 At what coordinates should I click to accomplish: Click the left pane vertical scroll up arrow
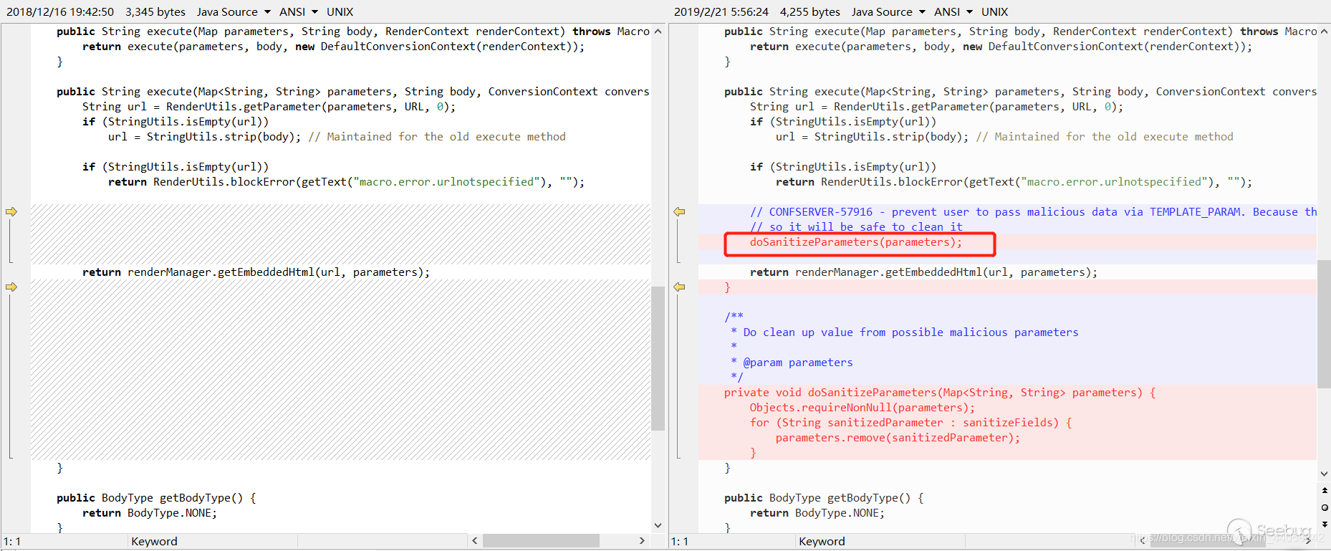658,32
